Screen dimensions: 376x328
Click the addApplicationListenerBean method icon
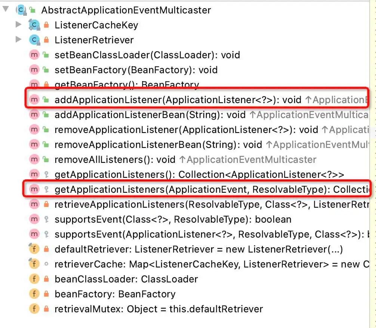pos(34,115)
